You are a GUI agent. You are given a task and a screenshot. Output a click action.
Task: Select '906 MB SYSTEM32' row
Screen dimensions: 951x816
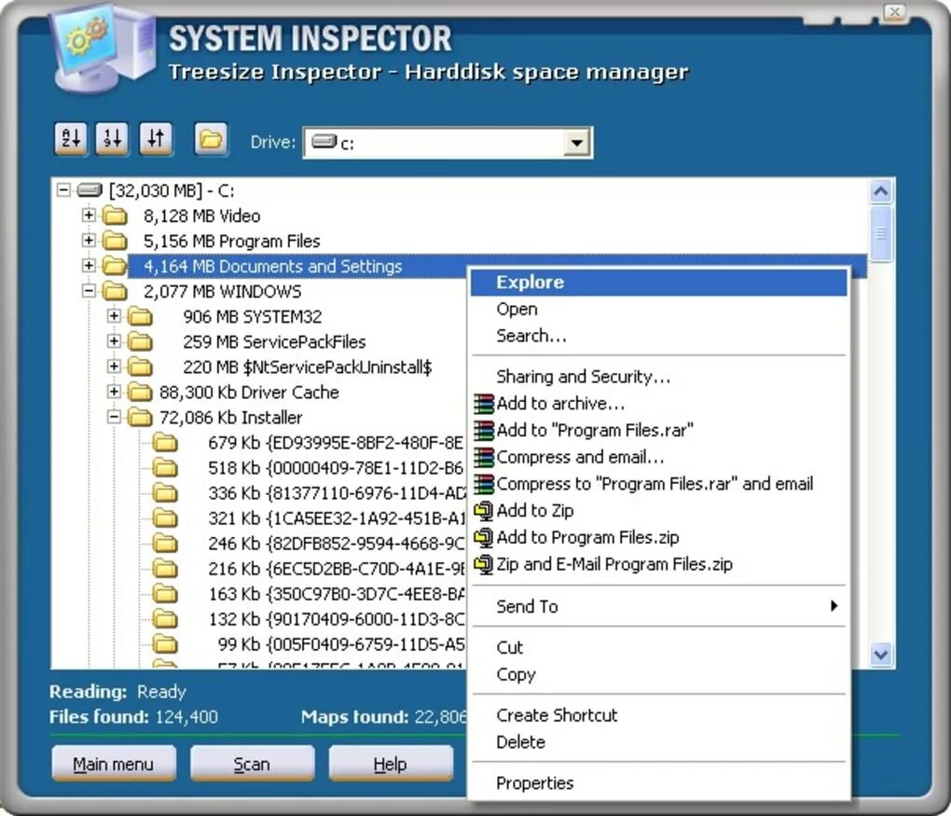pyautogui.click(x=253, y=317)
